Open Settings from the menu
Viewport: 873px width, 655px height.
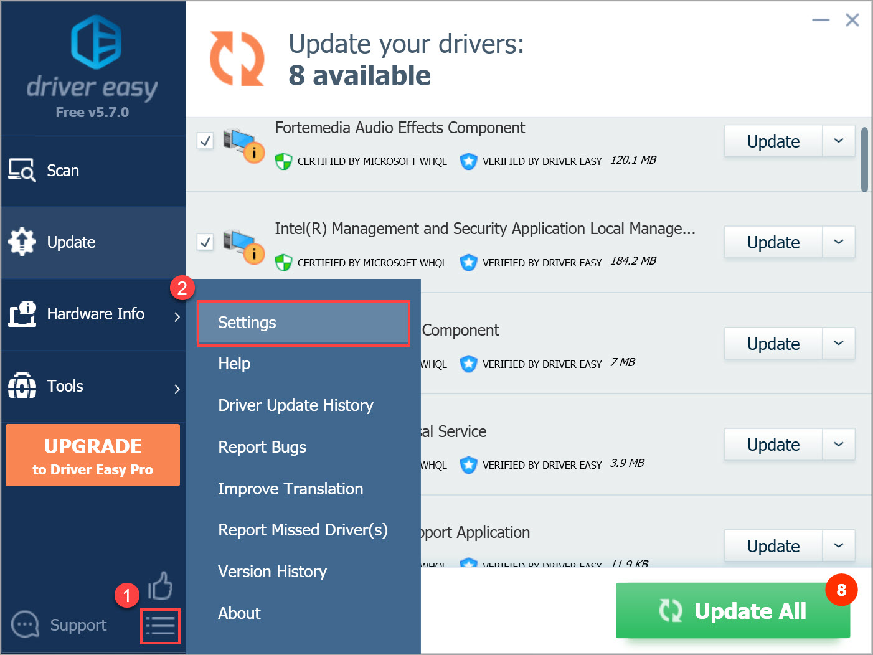(x=303, y=323)
